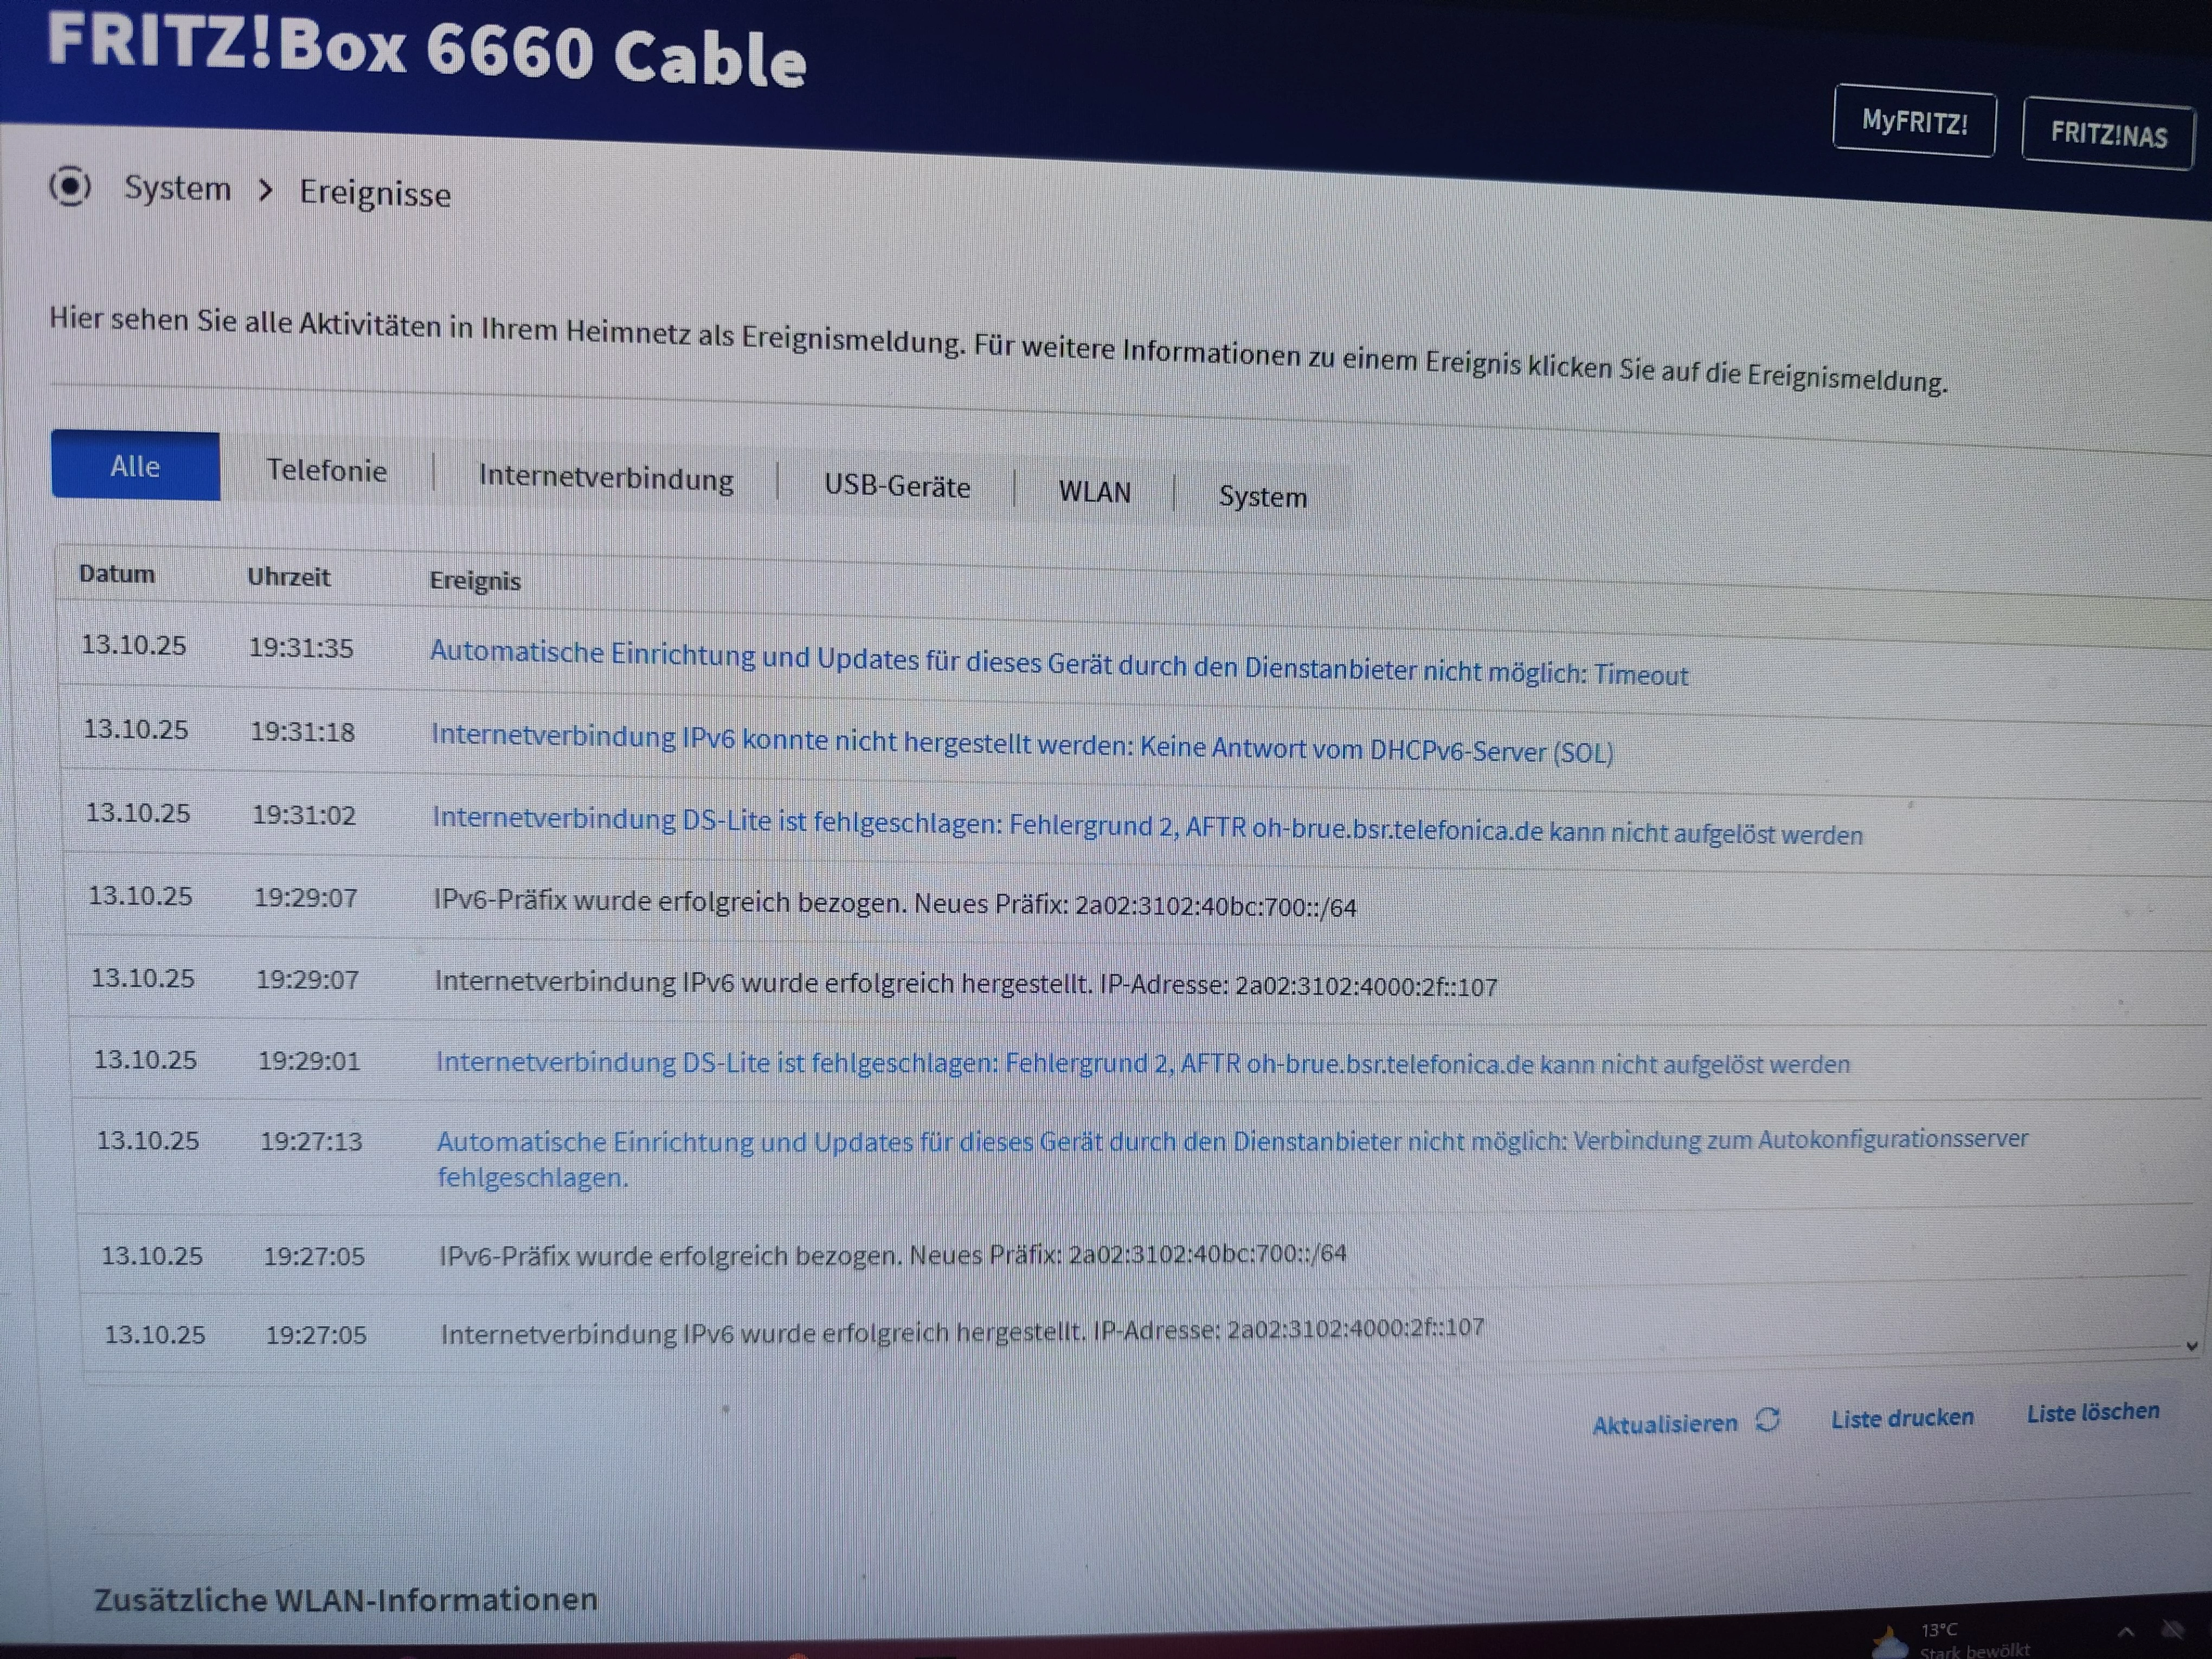Click the System breadcrumb circle icon

point(70,186)
